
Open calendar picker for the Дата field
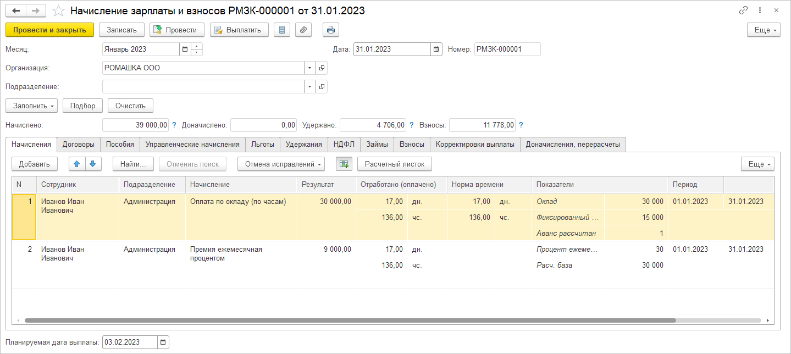(x=436, y=49)
